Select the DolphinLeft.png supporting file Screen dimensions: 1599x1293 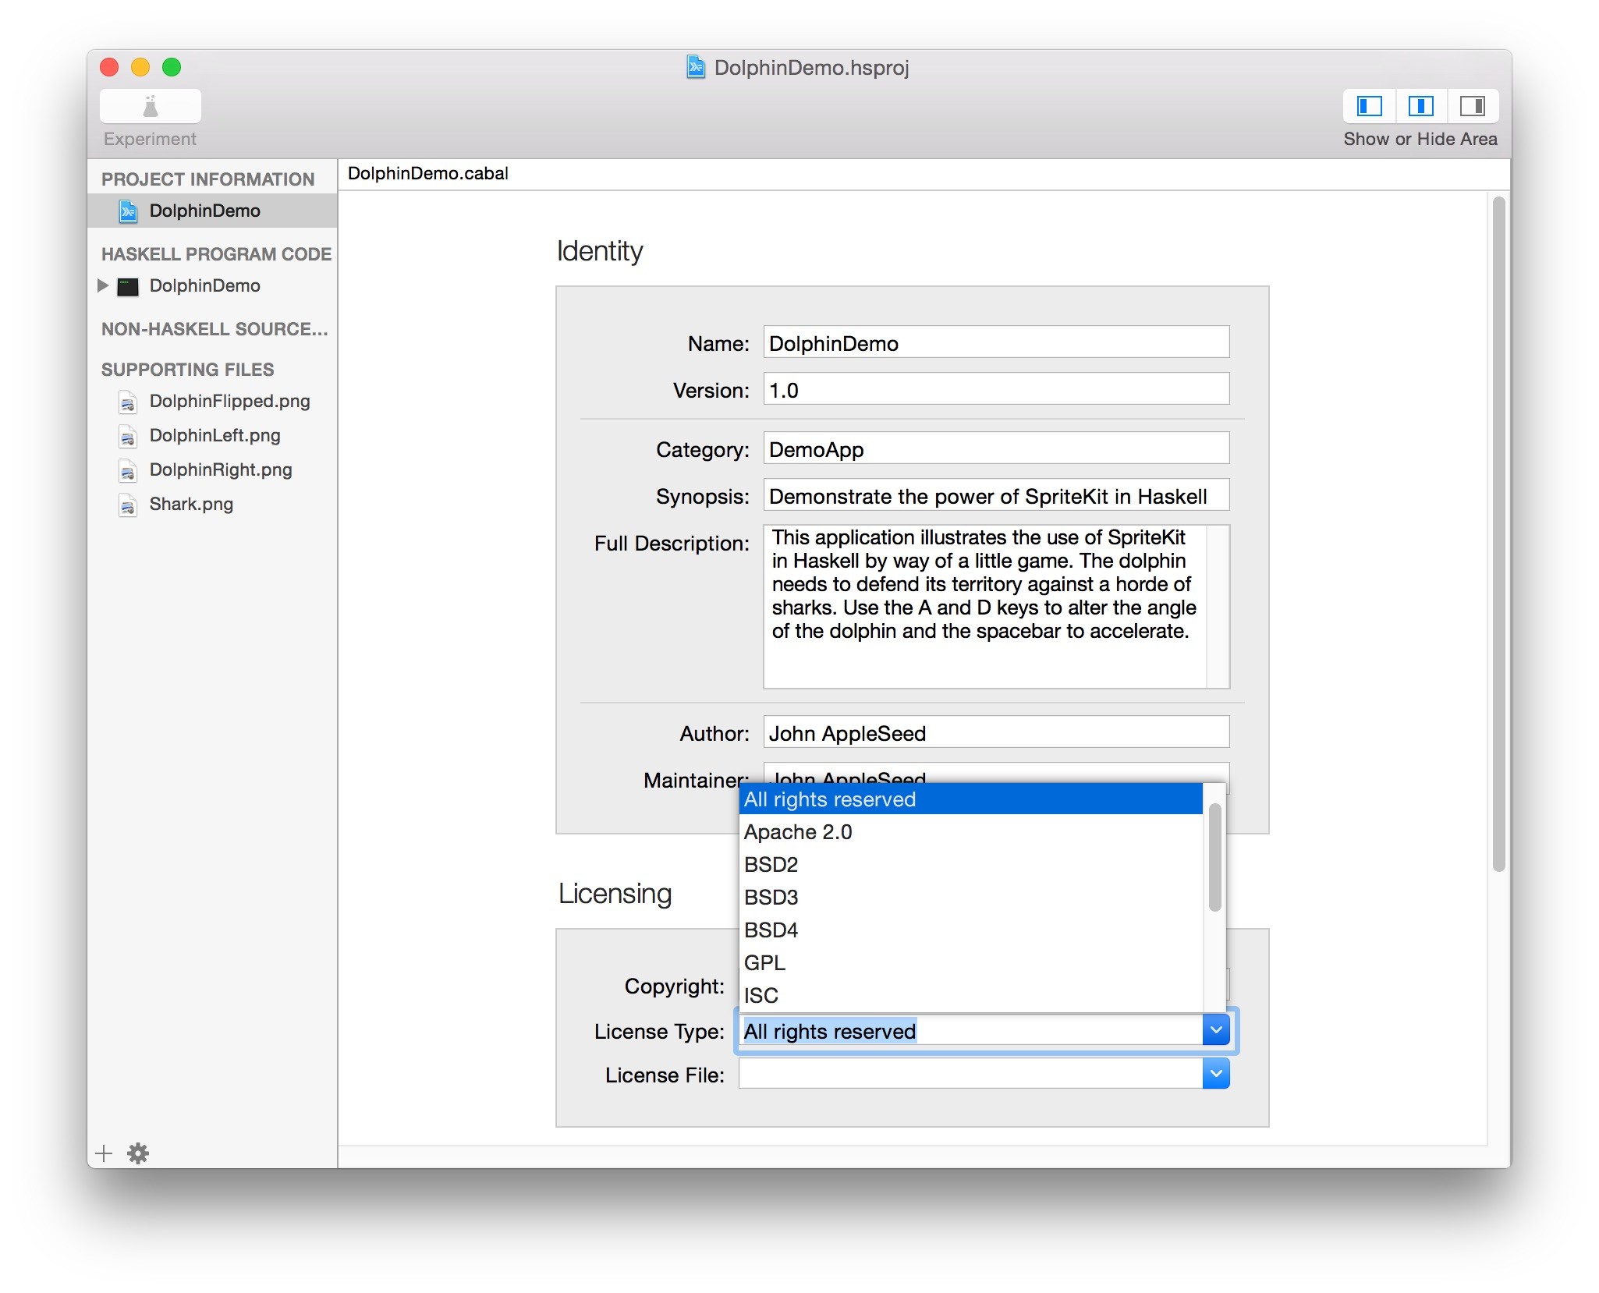tap(214, 435)
